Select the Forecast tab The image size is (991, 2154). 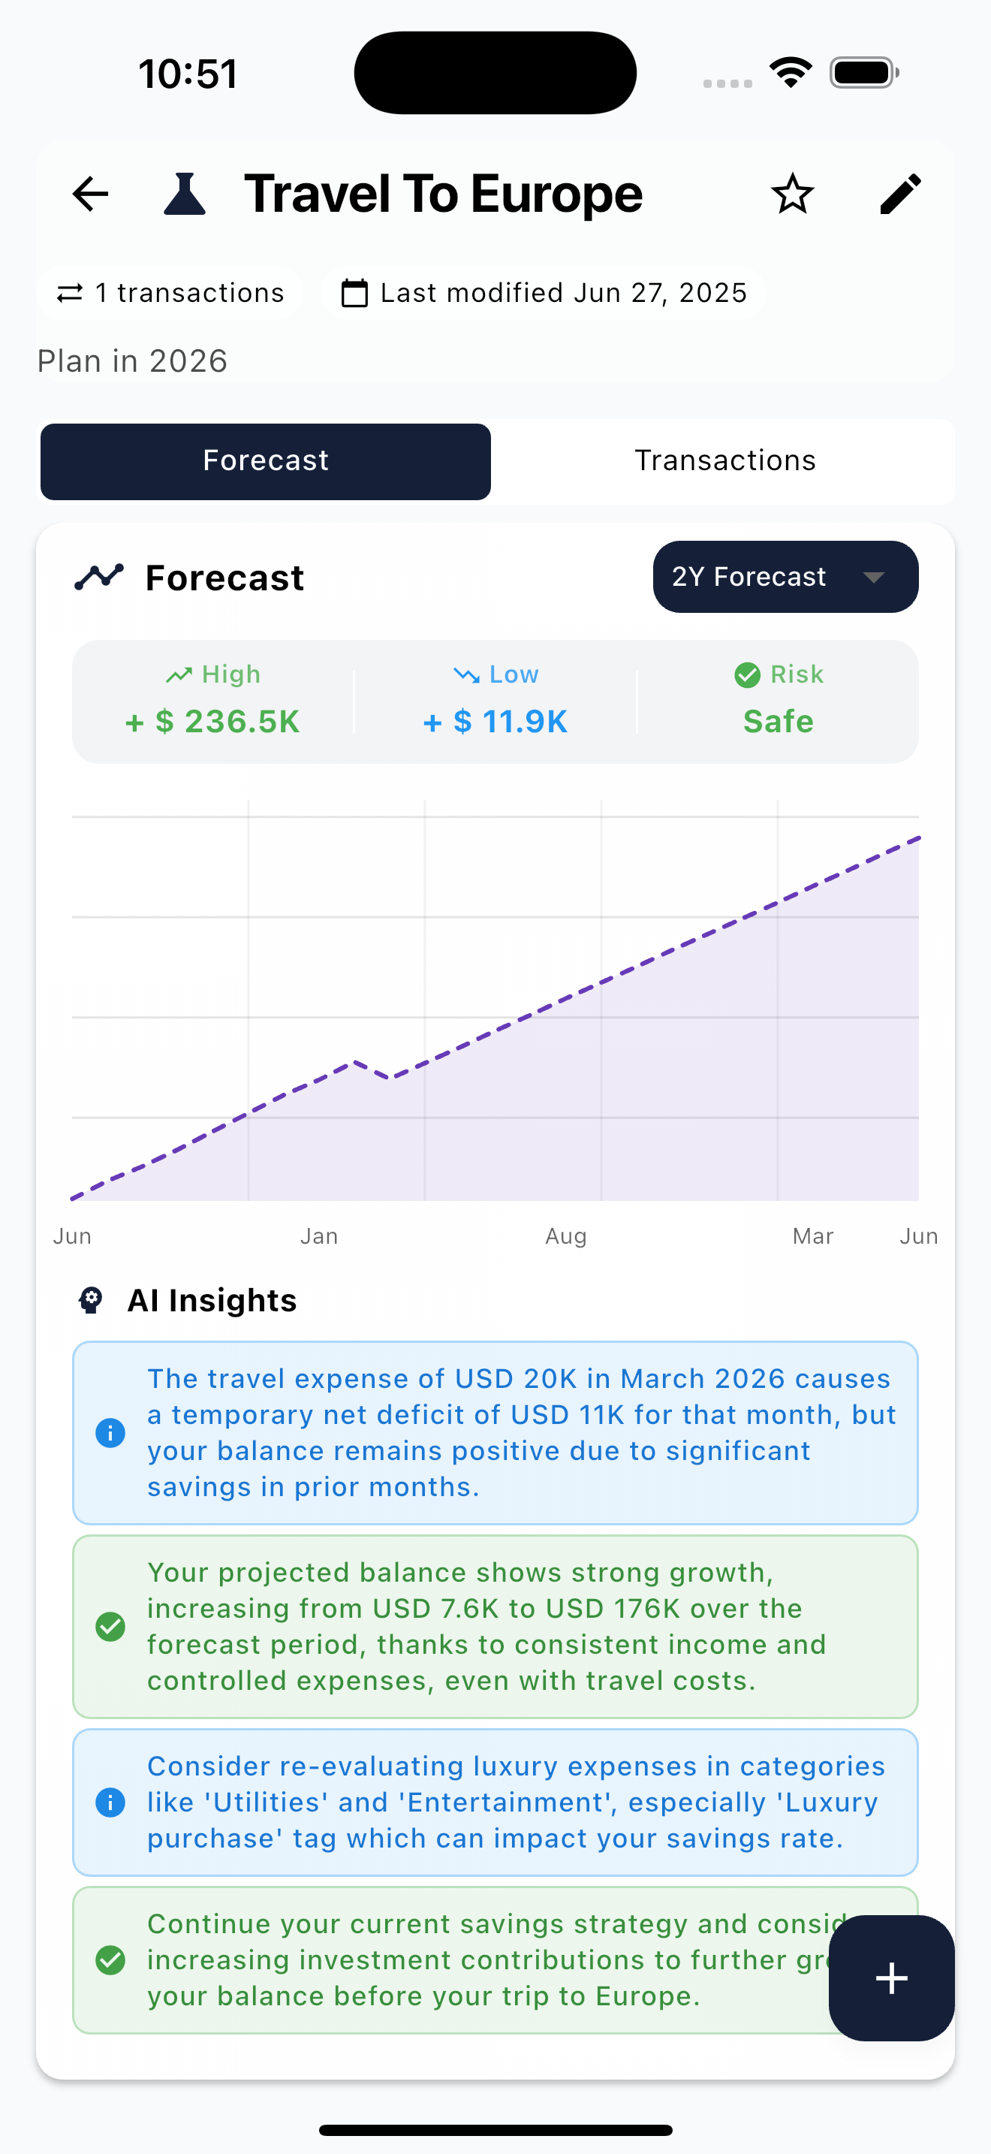click(x=265, y=460)
